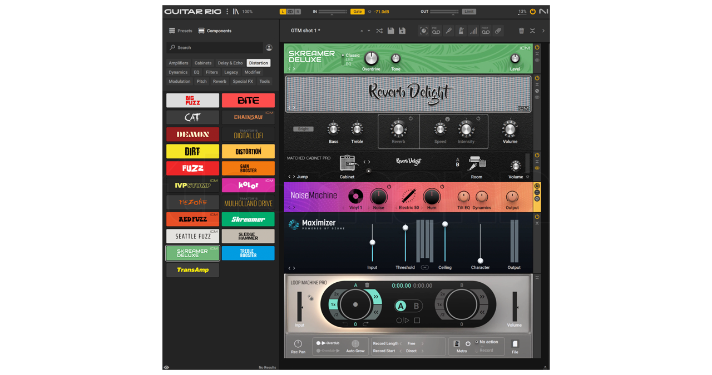
Task: Open the user profile icon beside search
Action: pos(269,48)
